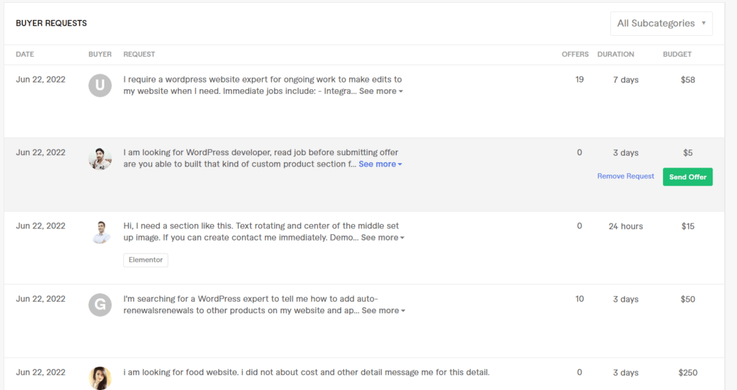
Task: Click the Elementor tag
Action: (x=145, y=260)
